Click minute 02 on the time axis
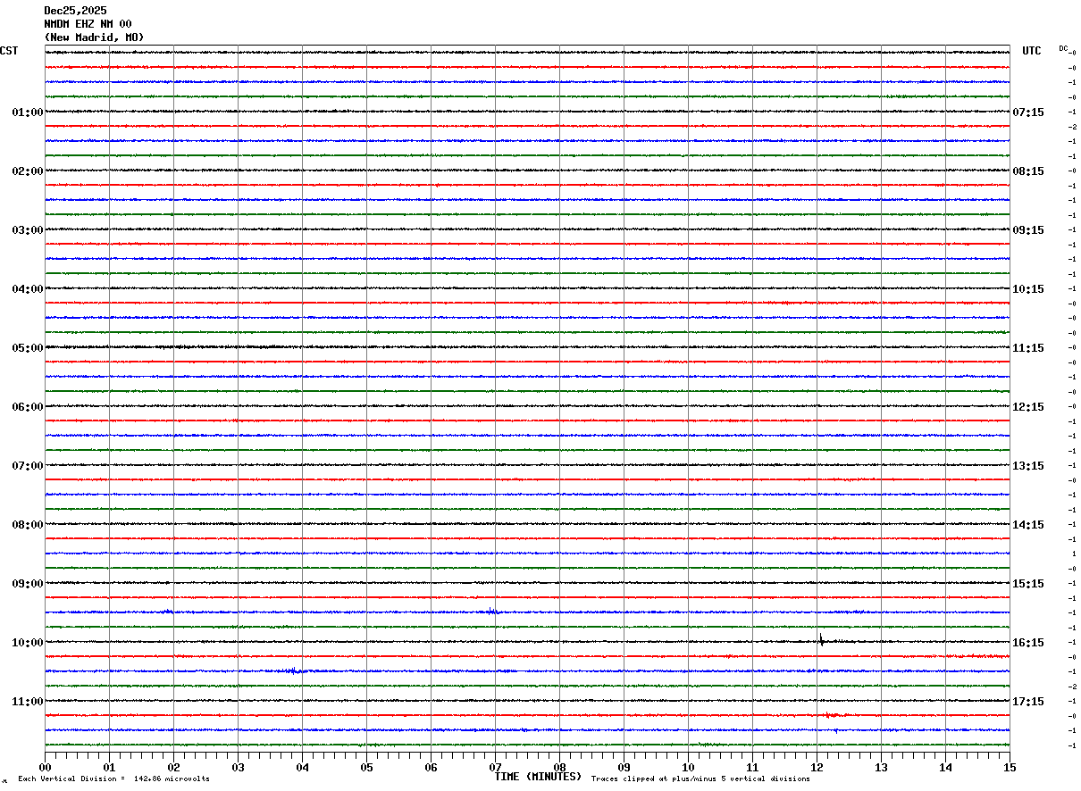This screenshot has height=791, width=1081. tap(173, 767)
